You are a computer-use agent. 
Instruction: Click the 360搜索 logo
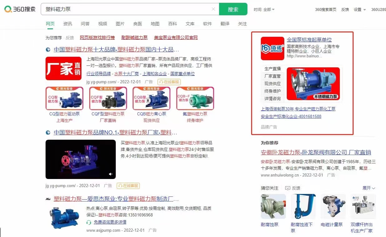pyautogui.click(x=20, y=9)
